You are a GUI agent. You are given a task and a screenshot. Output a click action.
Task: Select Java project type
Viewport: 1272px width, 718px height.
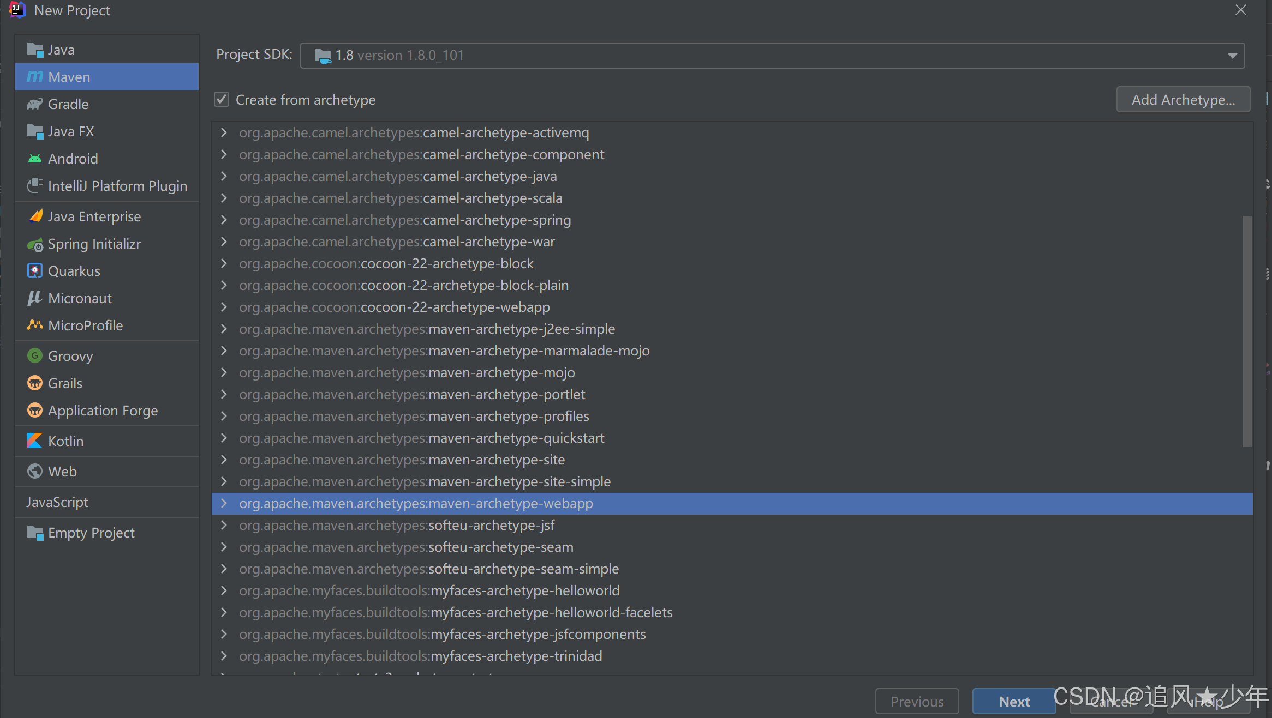coord(107,50)
